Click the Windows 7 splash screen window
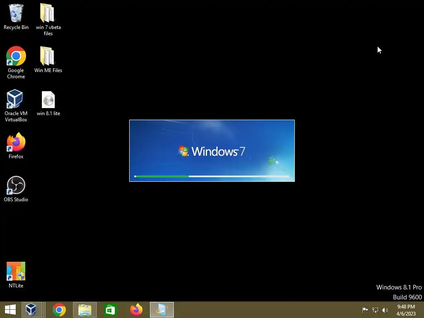This screenshot has height=318, width=424. click(x=212, y=151)
